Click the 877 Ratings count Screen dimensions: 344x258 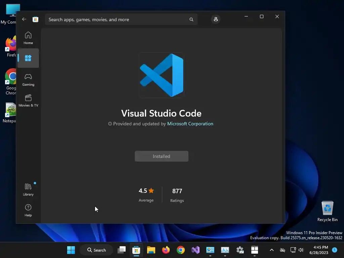point(177,195)
